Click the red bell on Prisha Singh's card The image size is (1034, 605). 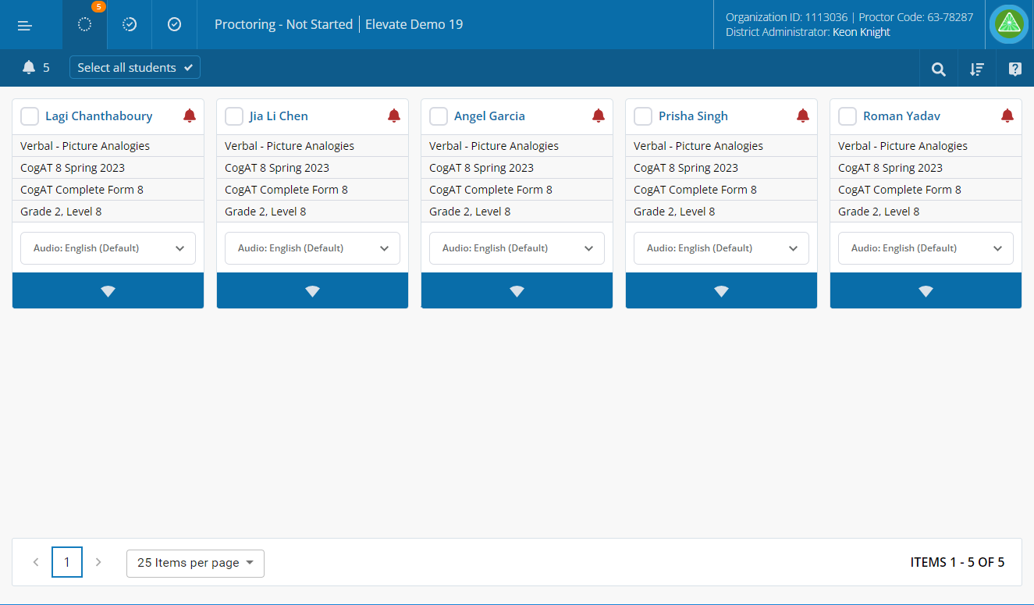[x=803, y=116]
